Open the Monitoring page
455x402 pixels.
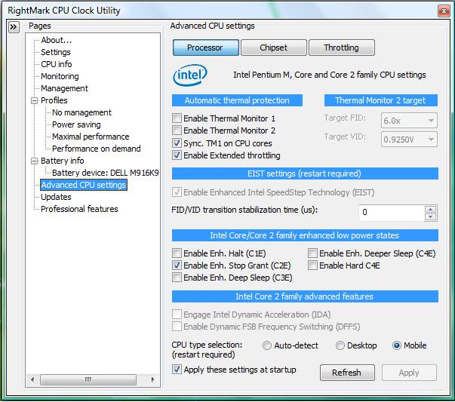click(60, 76)
